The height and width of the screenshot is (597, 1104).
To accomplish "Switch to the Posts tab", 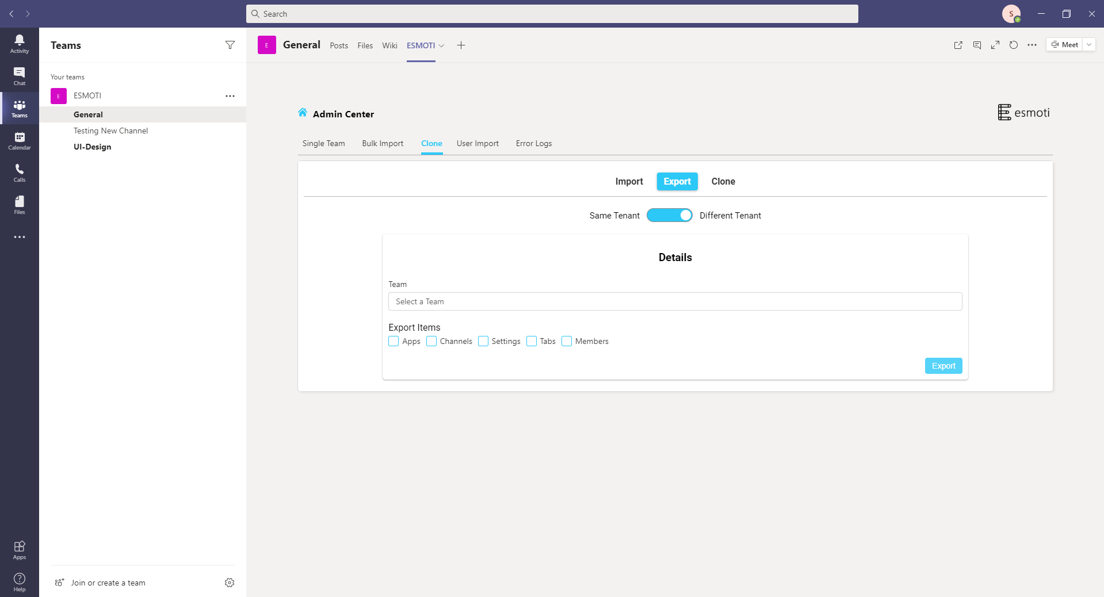I will [339, 45].
